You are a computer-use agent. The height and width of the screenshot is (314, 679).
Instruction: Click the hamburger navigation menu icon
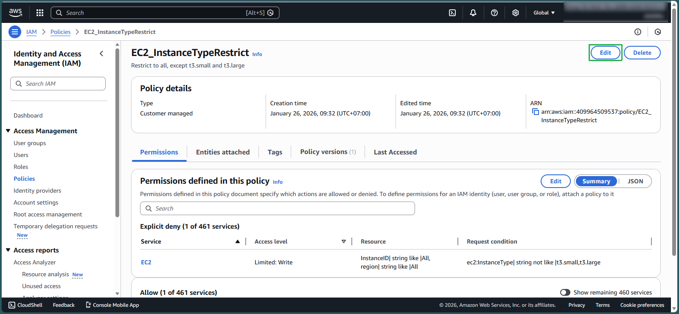(x=15, y=32)
